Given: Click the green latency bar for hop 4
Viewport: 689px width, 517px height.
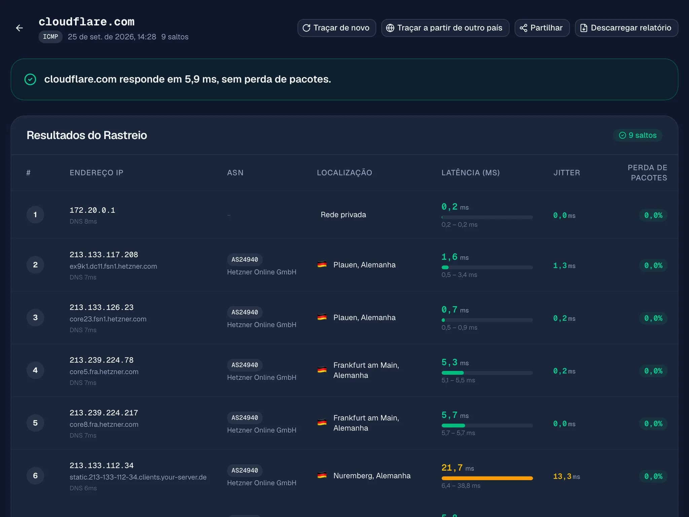Looking at the screenshot, I should (x=452, y=373).
